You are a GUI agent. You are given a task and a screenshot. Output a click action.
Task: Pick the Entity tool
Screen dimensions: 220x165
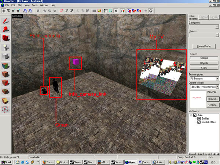tap(5, 47)
